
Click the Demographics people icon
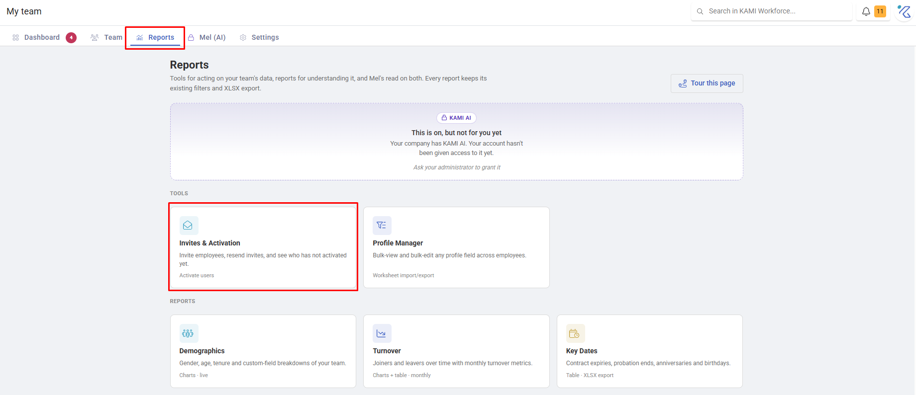189,333
